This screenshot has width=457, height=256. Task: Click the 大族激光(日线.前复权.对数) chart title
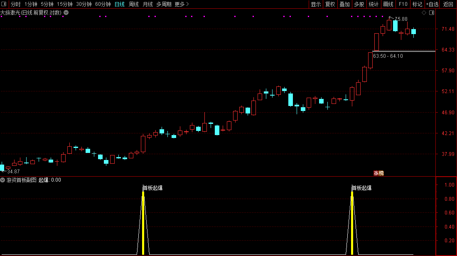pos(31,12)
